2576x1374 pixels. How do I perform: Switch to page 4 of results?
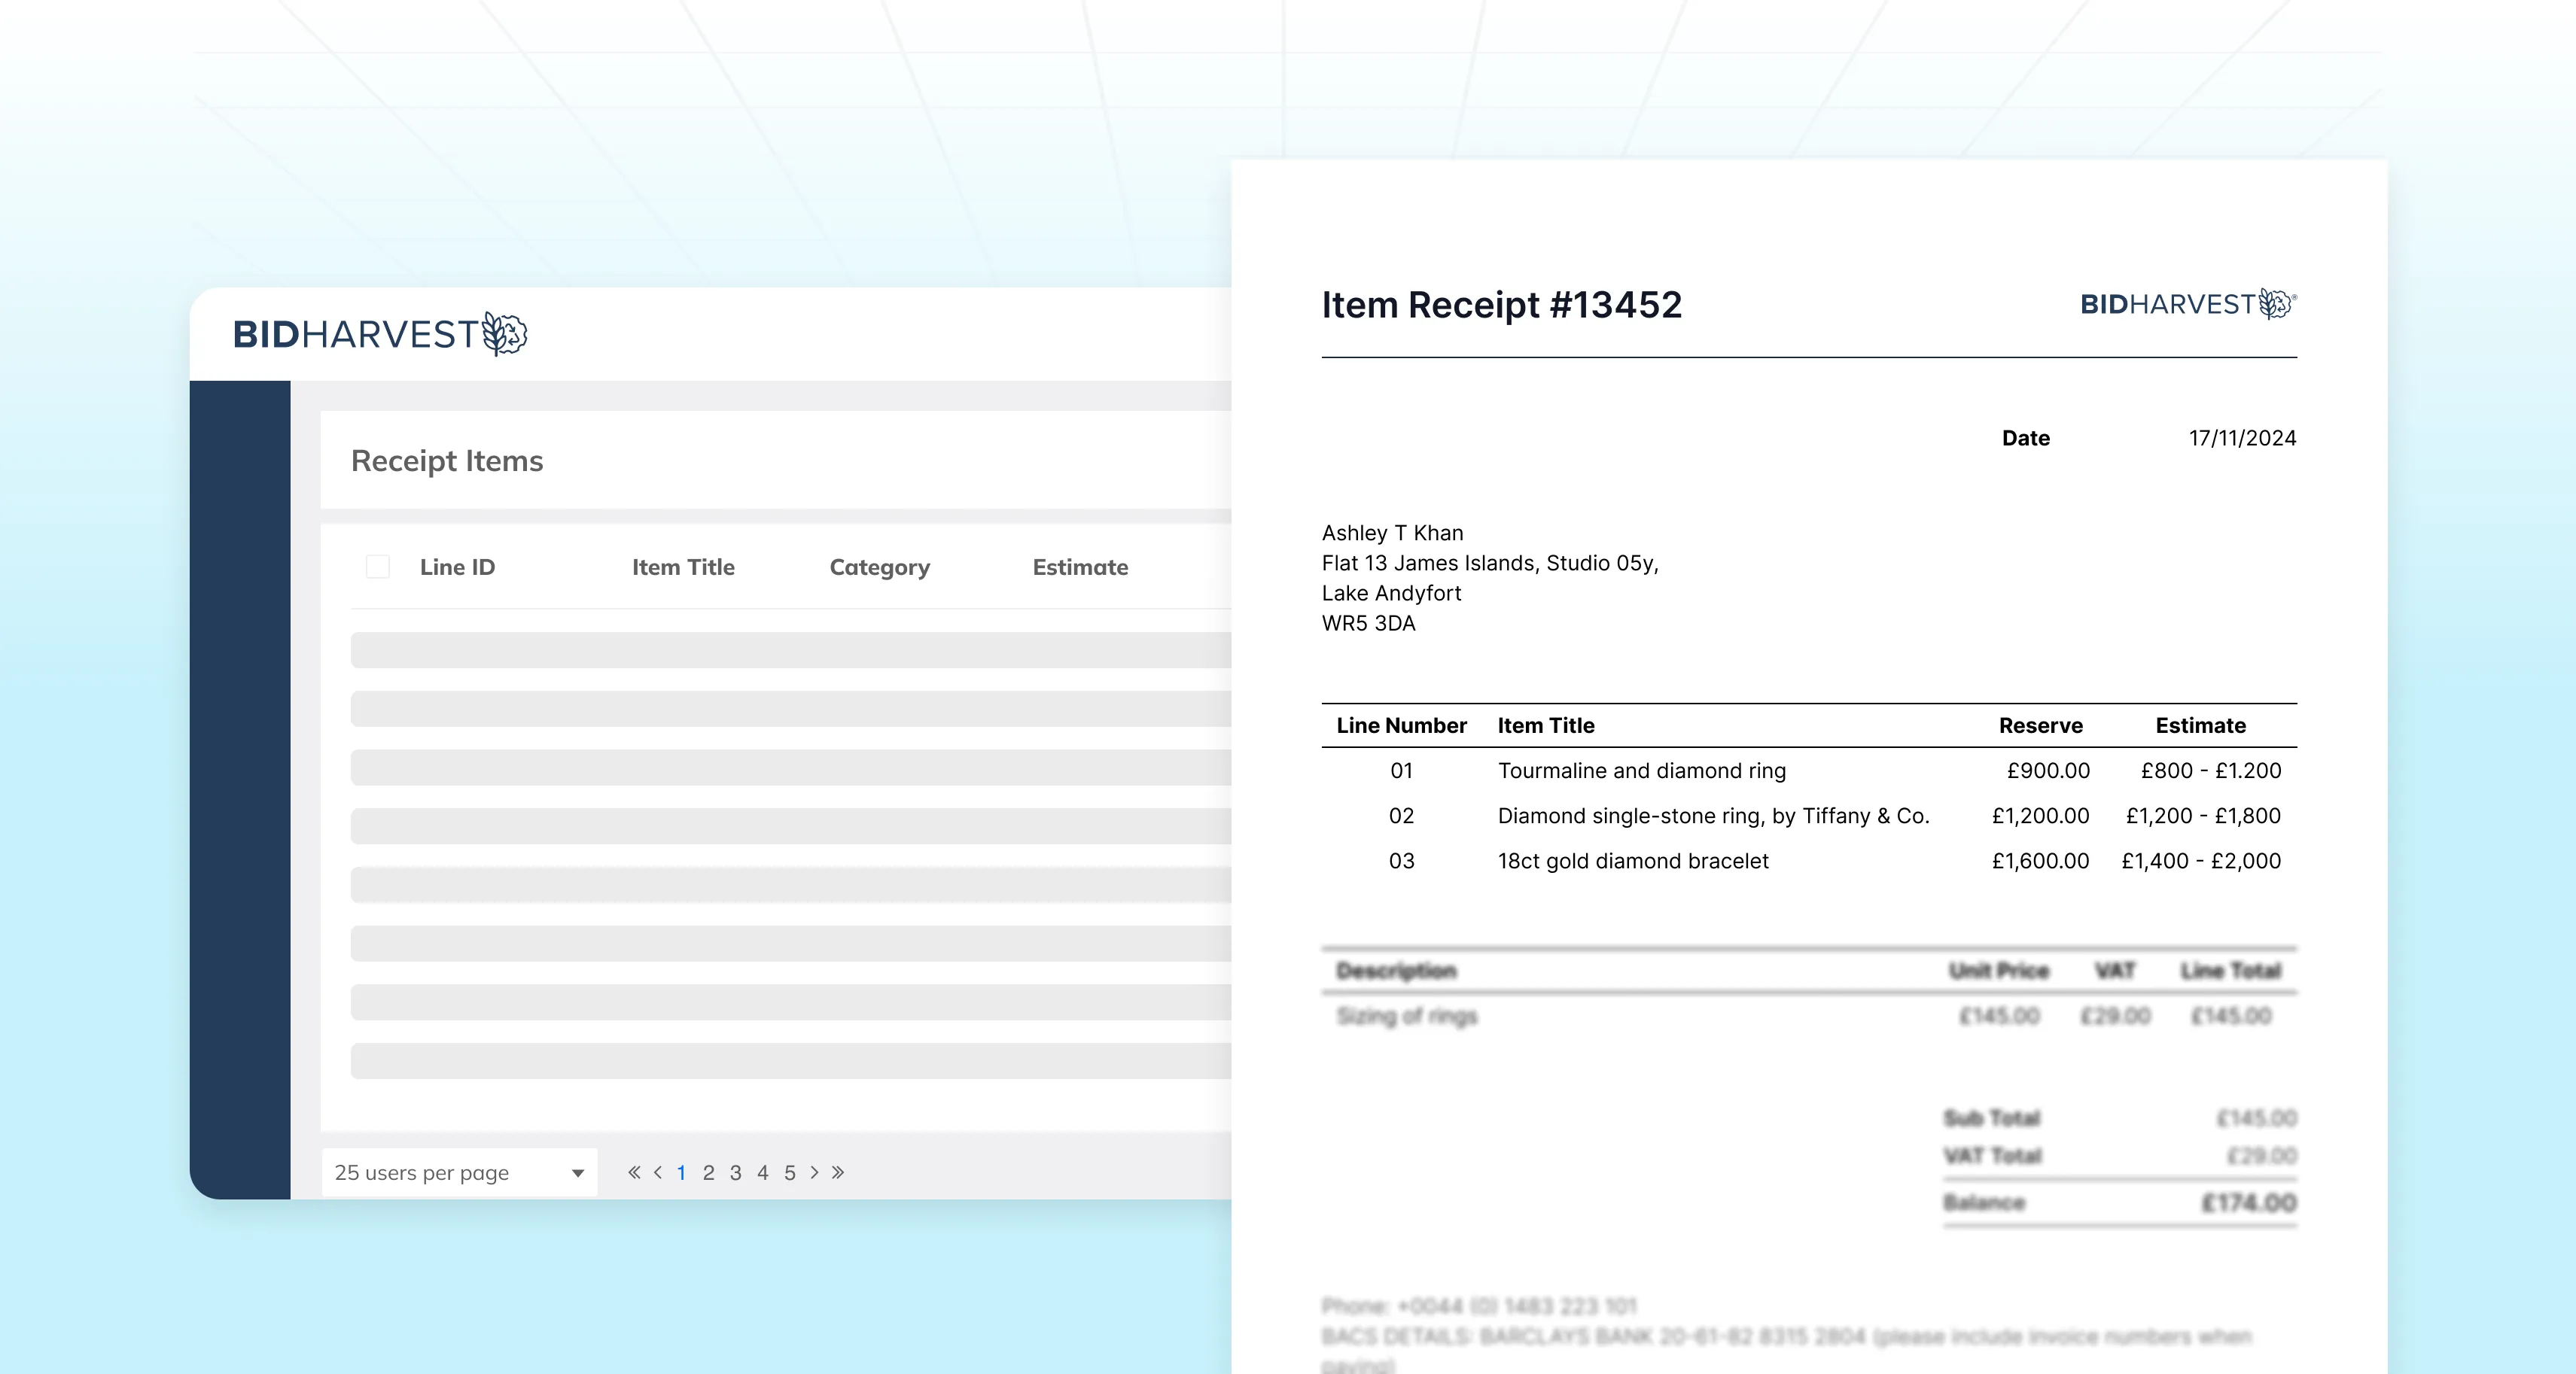(762, 1172)
